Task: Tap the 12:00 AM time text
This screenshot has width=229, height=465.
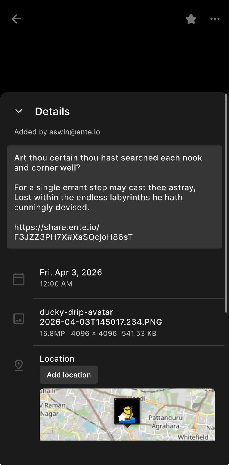Action: point(56,284)
